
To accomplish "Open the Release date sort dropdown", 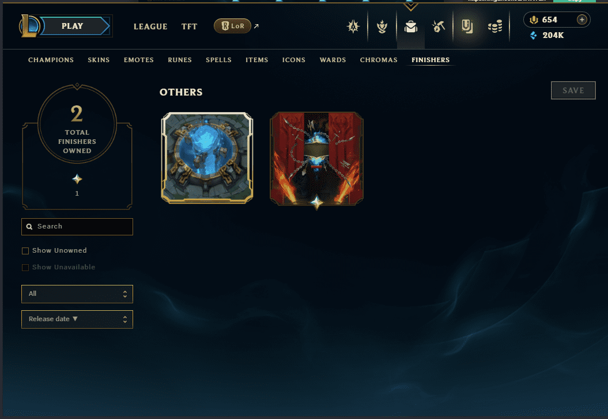I will pyautogui.click(x=77, y=319).
